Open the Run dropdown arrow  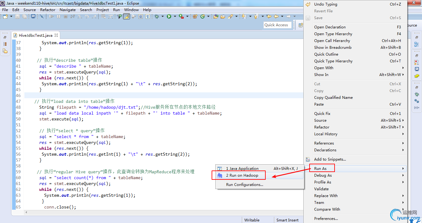175,16
